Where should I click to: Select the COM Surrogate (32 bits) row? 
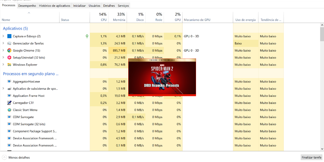pyautogui.click(x=29, y=124)
